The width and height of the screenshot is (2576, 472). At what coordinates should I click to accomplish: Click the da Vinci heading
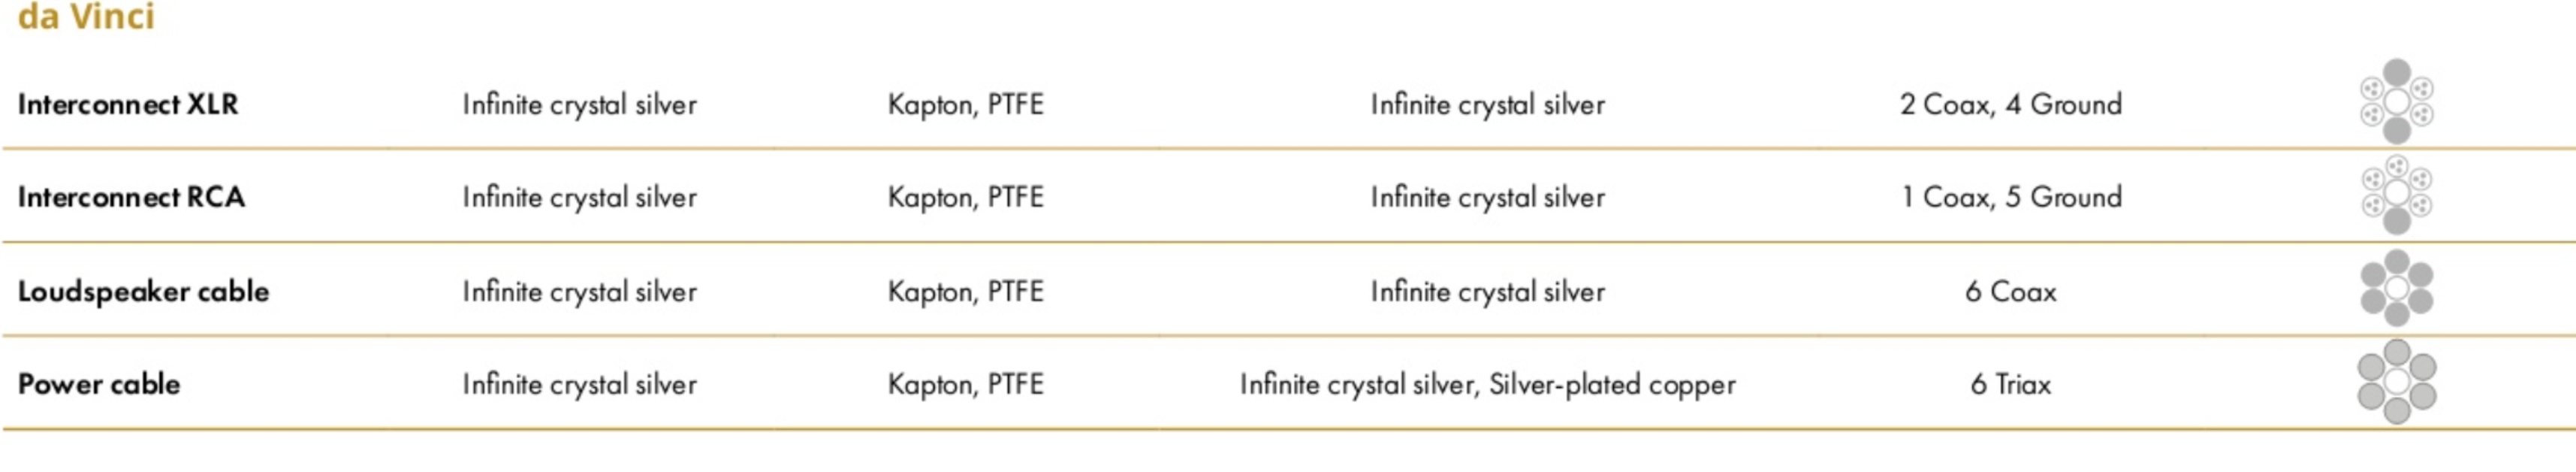[86, 17]
